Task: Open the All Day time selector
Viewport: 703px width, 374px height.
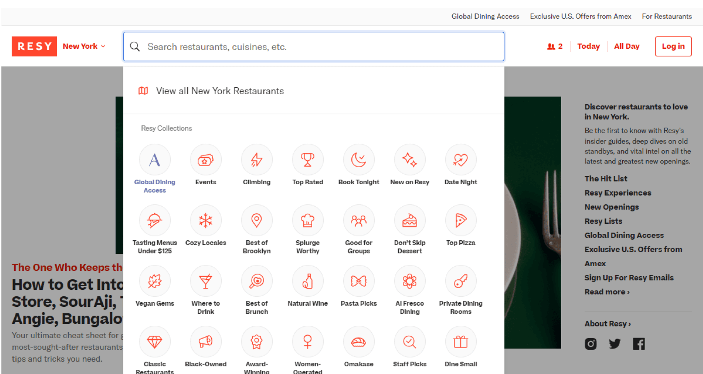Action: pyautogui.click(x=627, y=46)
